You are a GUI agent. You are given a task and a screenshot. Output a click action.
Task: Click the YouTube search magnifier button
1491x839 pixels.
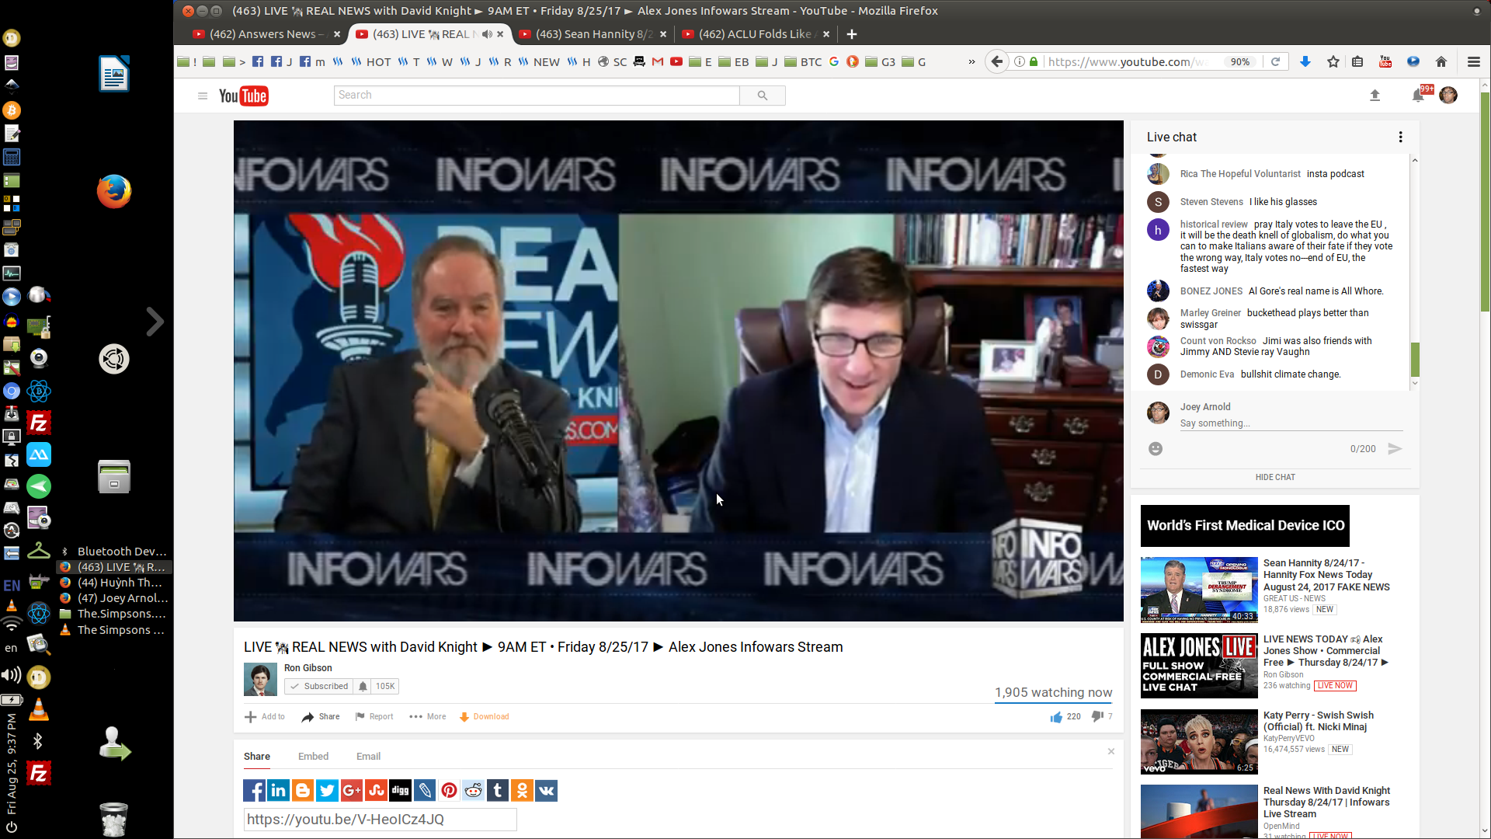click(x=763, y=95)
